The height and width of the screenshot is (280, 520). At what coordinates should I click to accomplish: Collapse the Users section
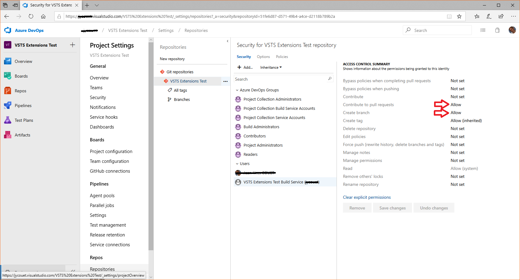pos(237,164)
